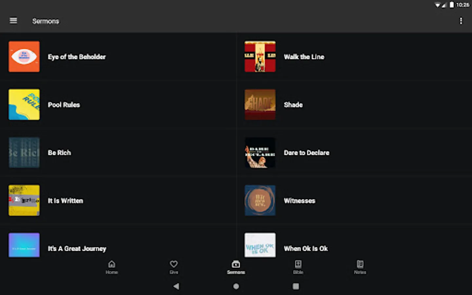The height and width of the screenshot is (295, 472).
Task: Select the Pool Rules thumbnail
Action: coord(24,105)
